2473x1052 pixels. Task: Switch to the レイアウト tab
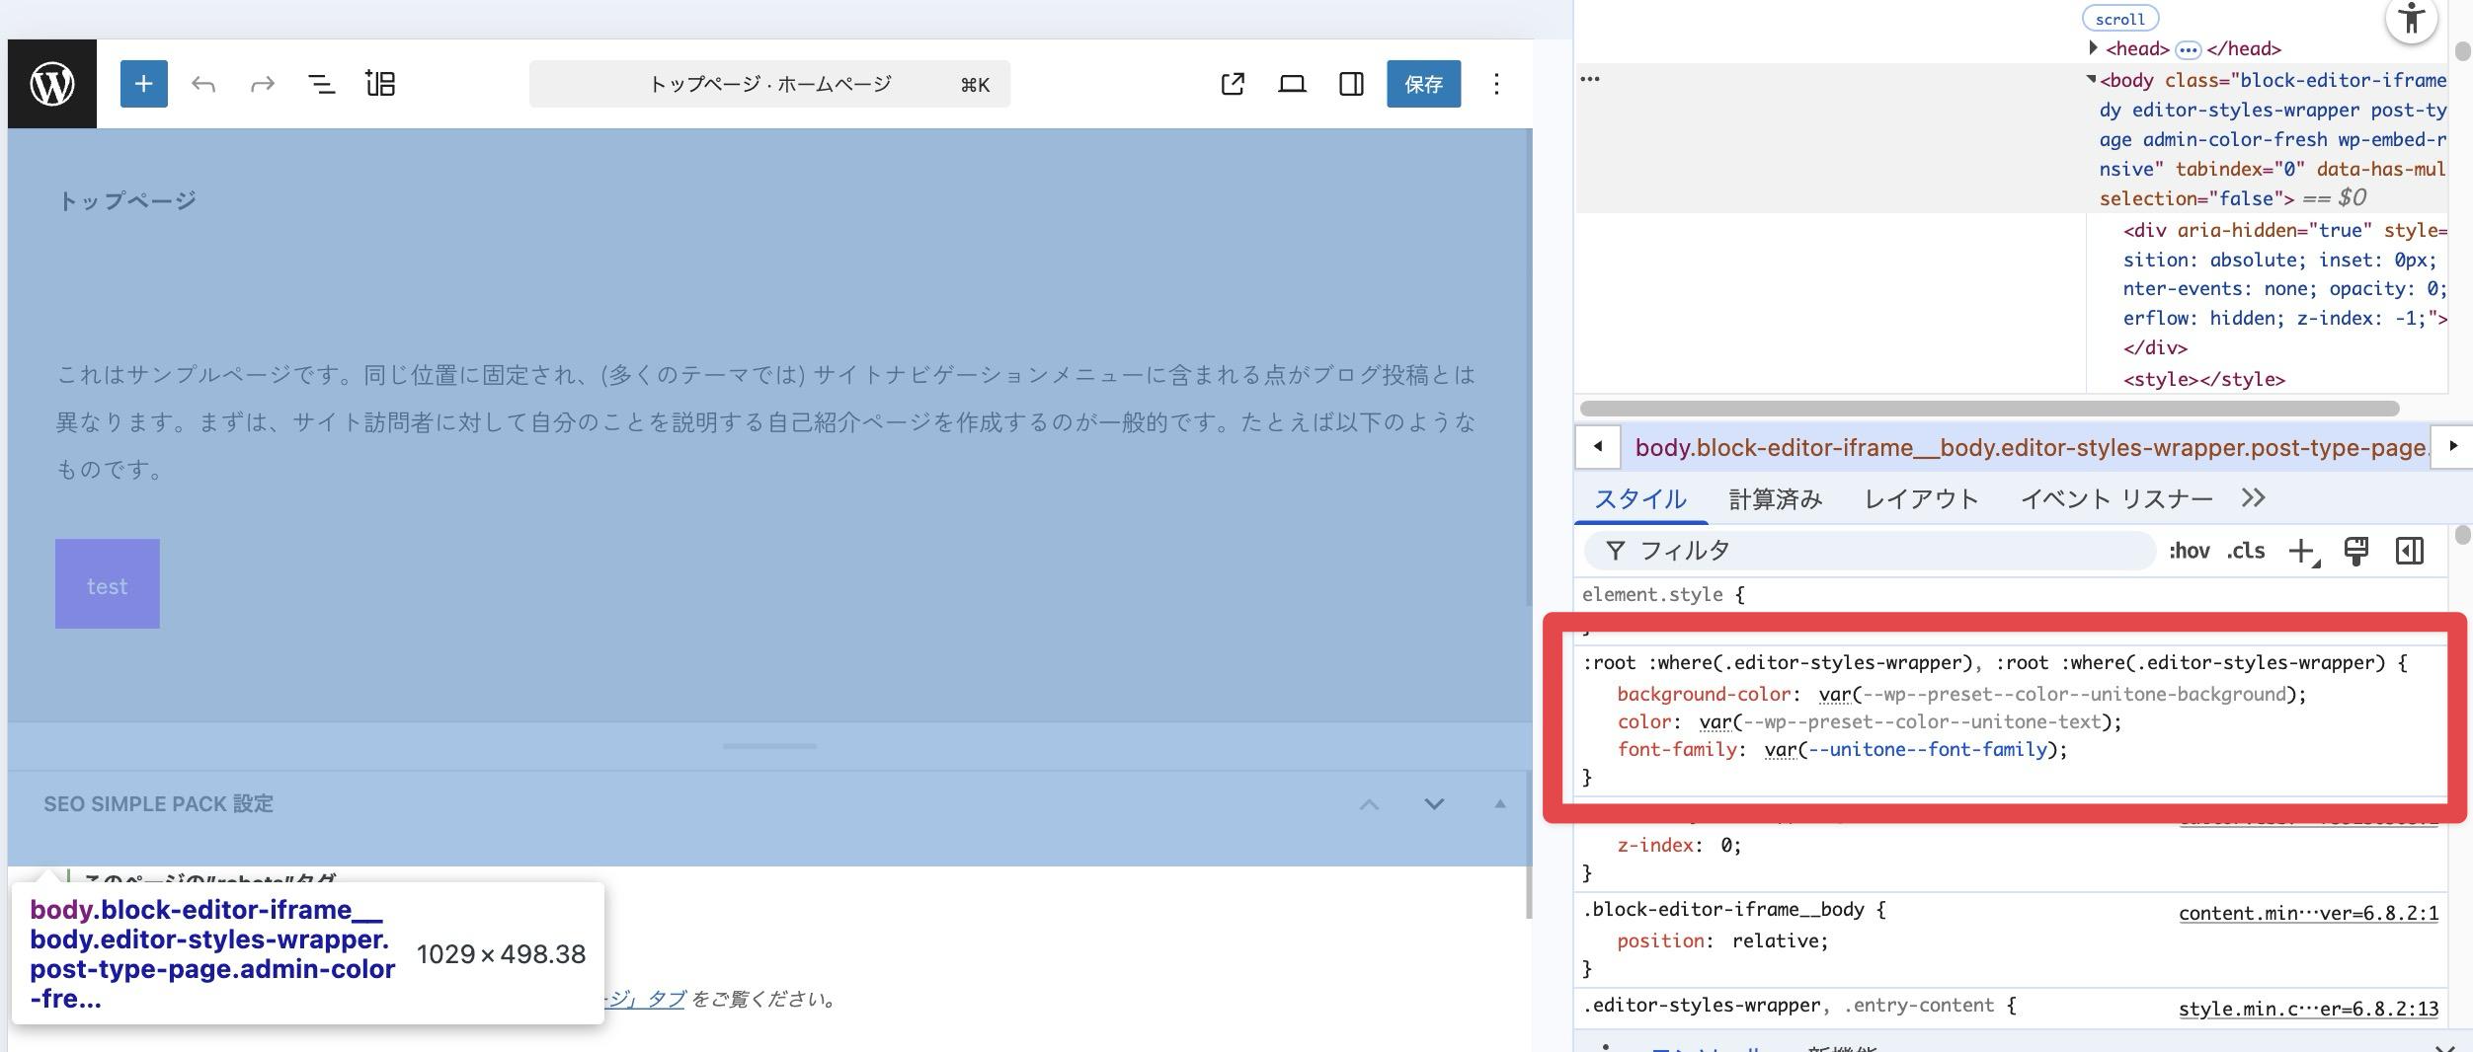click(1921, 499)
